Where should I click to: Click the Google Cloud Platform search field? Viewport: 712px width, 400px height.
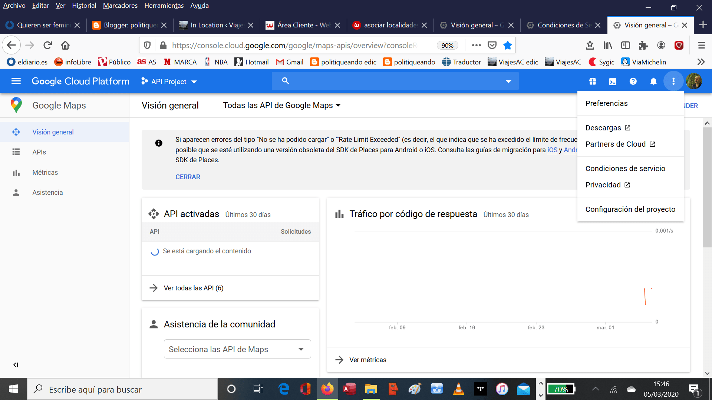coord(395,81)
